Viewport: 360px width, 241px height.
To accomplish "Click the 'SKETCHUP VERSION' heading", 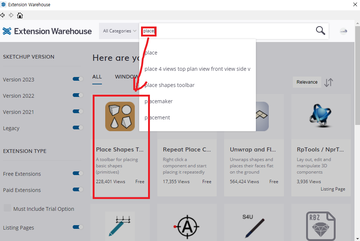I will pyautogui.click(x=29, y=57).
